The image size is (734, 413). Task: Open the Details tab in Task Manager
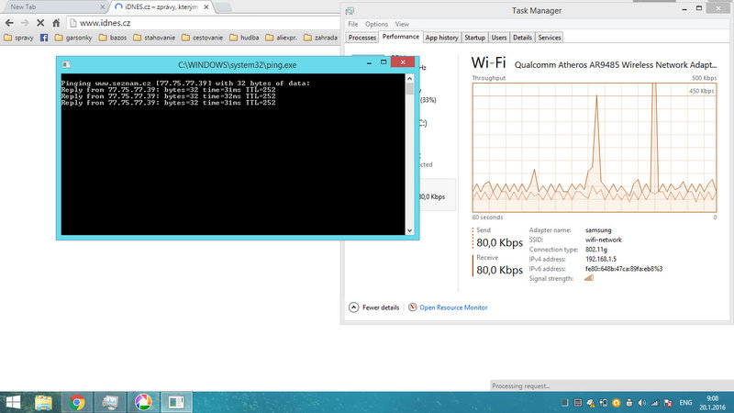coord(522,38)
